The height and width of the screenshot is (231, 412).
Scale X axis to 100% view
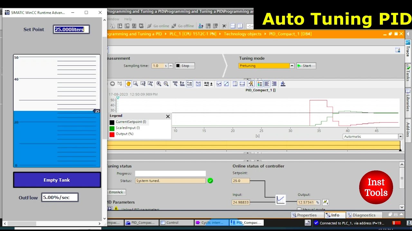189,84
